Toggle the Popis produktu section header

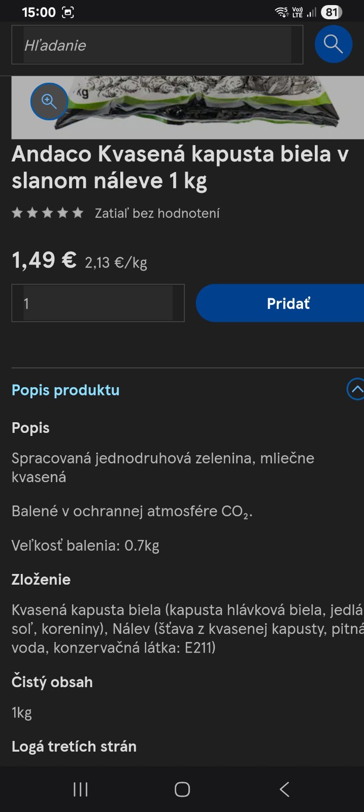(65, 390)
